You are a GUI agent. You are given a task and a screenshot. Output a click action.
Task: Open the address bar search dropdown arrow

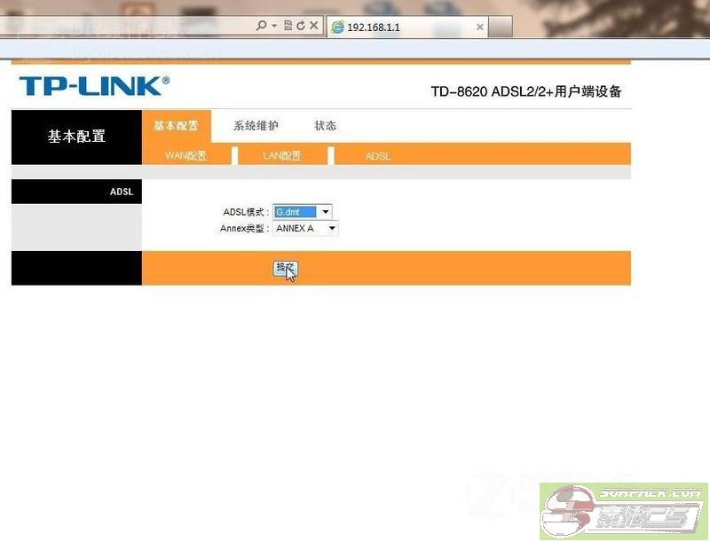[274, 26]
